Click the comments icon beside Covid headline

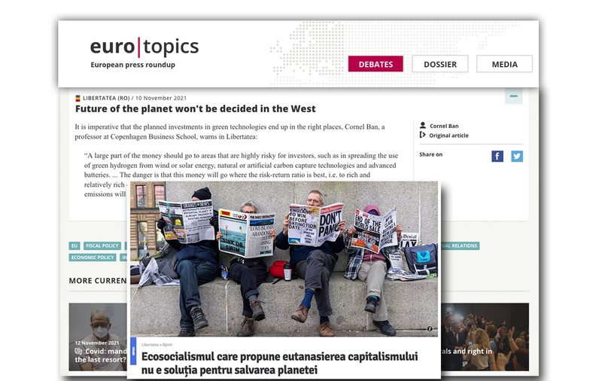pyautogui.click(x=78, y=351)
